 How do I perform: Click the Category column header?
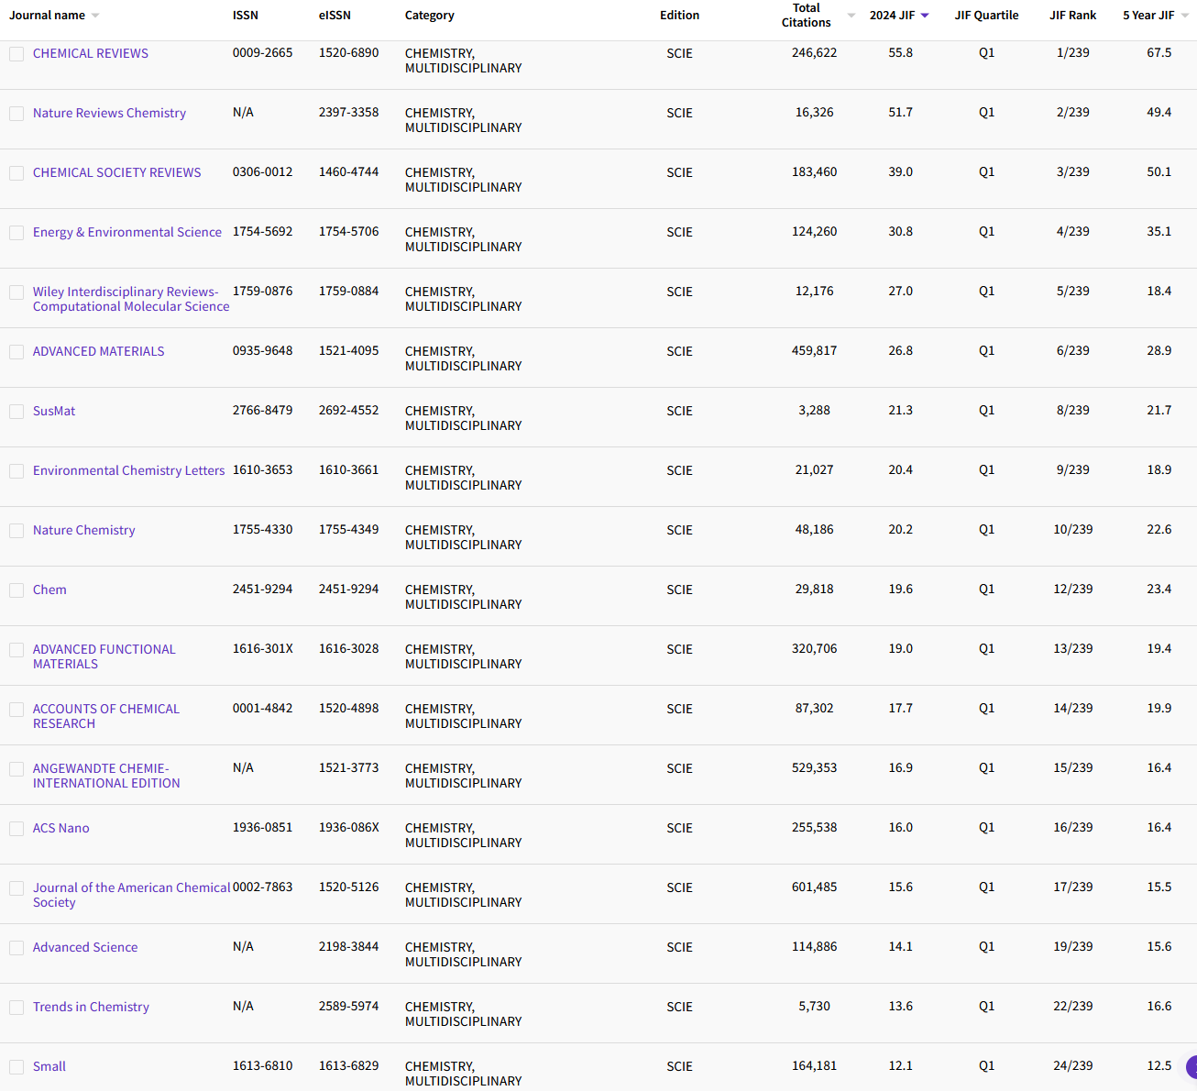(429, 15)
